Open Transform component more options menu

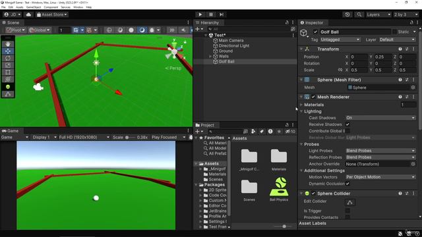tap(413, 49)
